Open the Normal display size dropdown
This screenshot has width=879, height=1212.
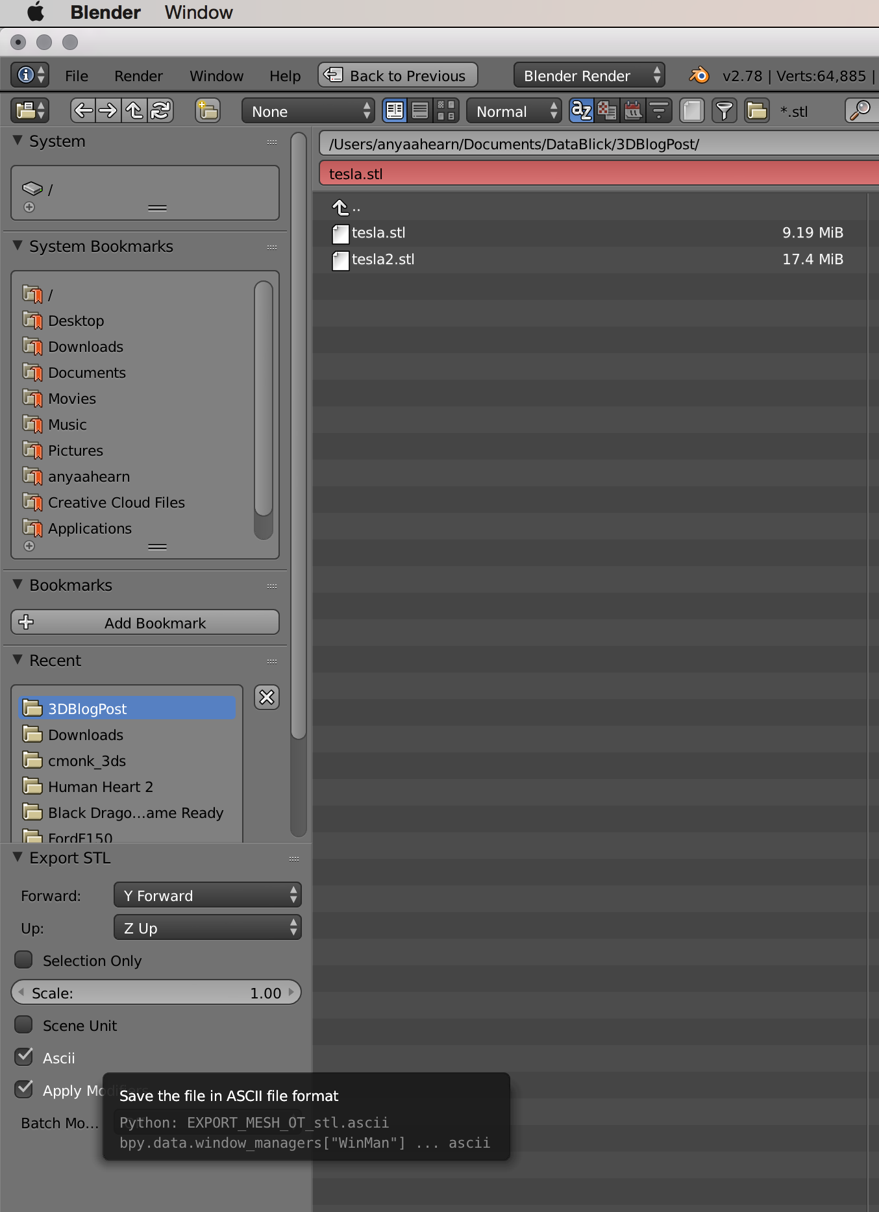(x=514, y=111)
